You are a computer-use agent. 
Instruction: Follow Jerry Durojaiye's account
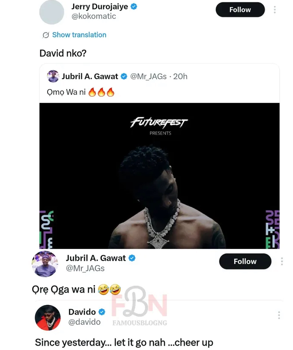coord(239,10)
